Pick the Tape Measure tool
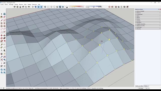This screenshot has width=161, height=91. click(x=2, y=44)
